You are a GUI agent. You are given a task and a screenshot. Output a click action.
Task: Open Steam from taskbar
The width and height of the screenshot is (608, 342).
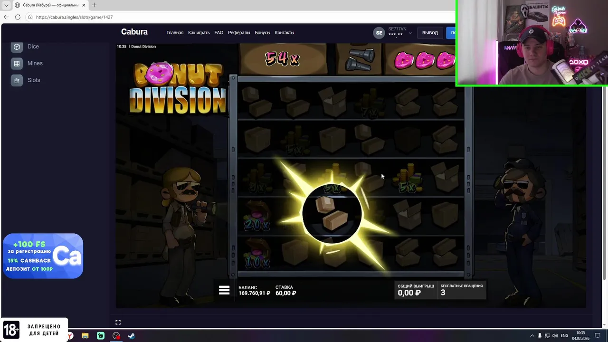tap(132, 336)
